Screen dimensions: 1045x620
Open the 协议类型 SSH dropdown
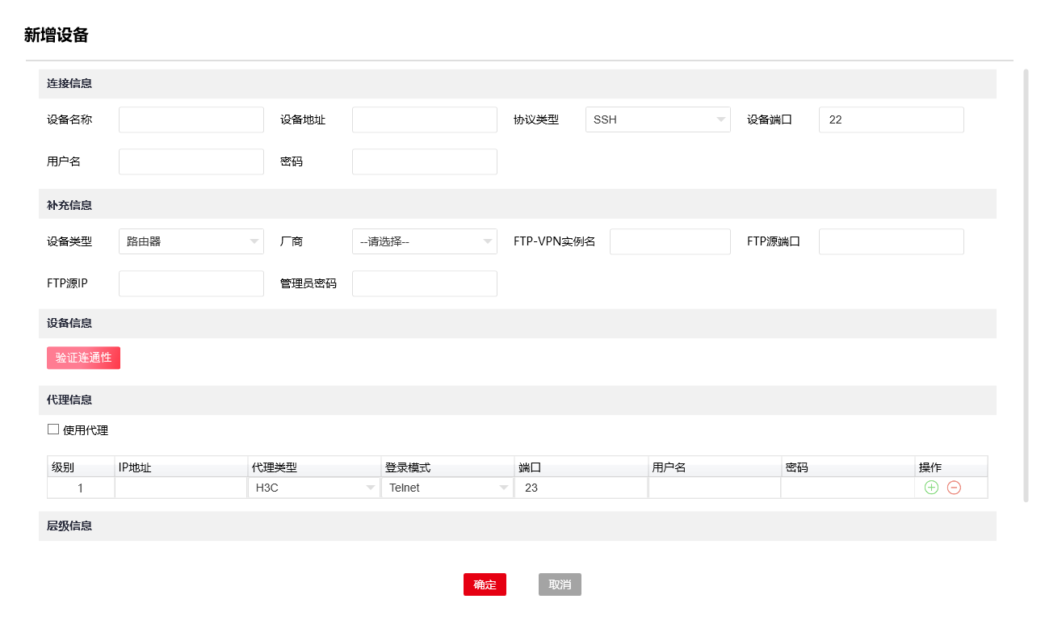pos(657,119)
